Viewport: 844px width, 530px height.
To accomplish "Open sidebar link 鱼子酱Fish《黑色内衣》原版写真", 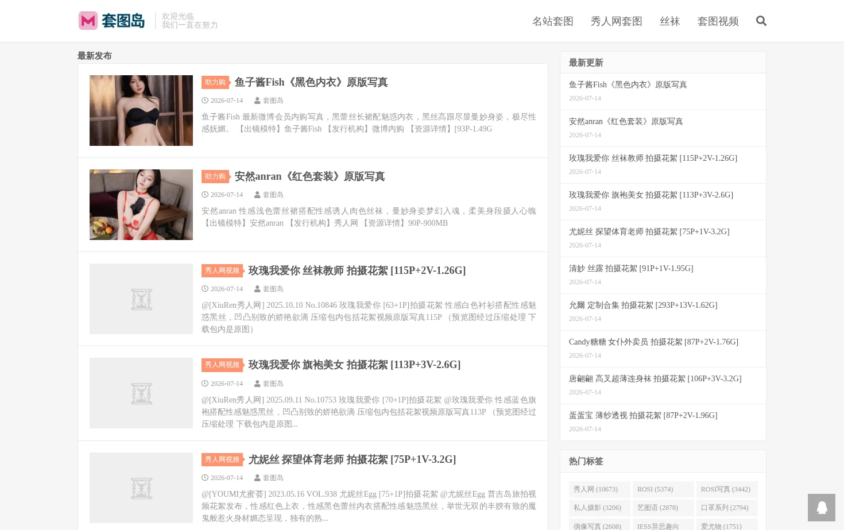I will 628,84.
